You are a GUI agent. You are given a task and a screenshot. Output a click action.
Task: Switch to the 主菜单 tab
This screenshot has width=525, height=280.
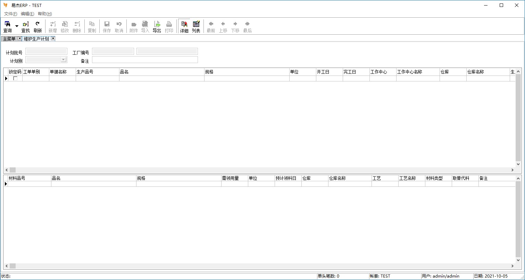[9, 39]
